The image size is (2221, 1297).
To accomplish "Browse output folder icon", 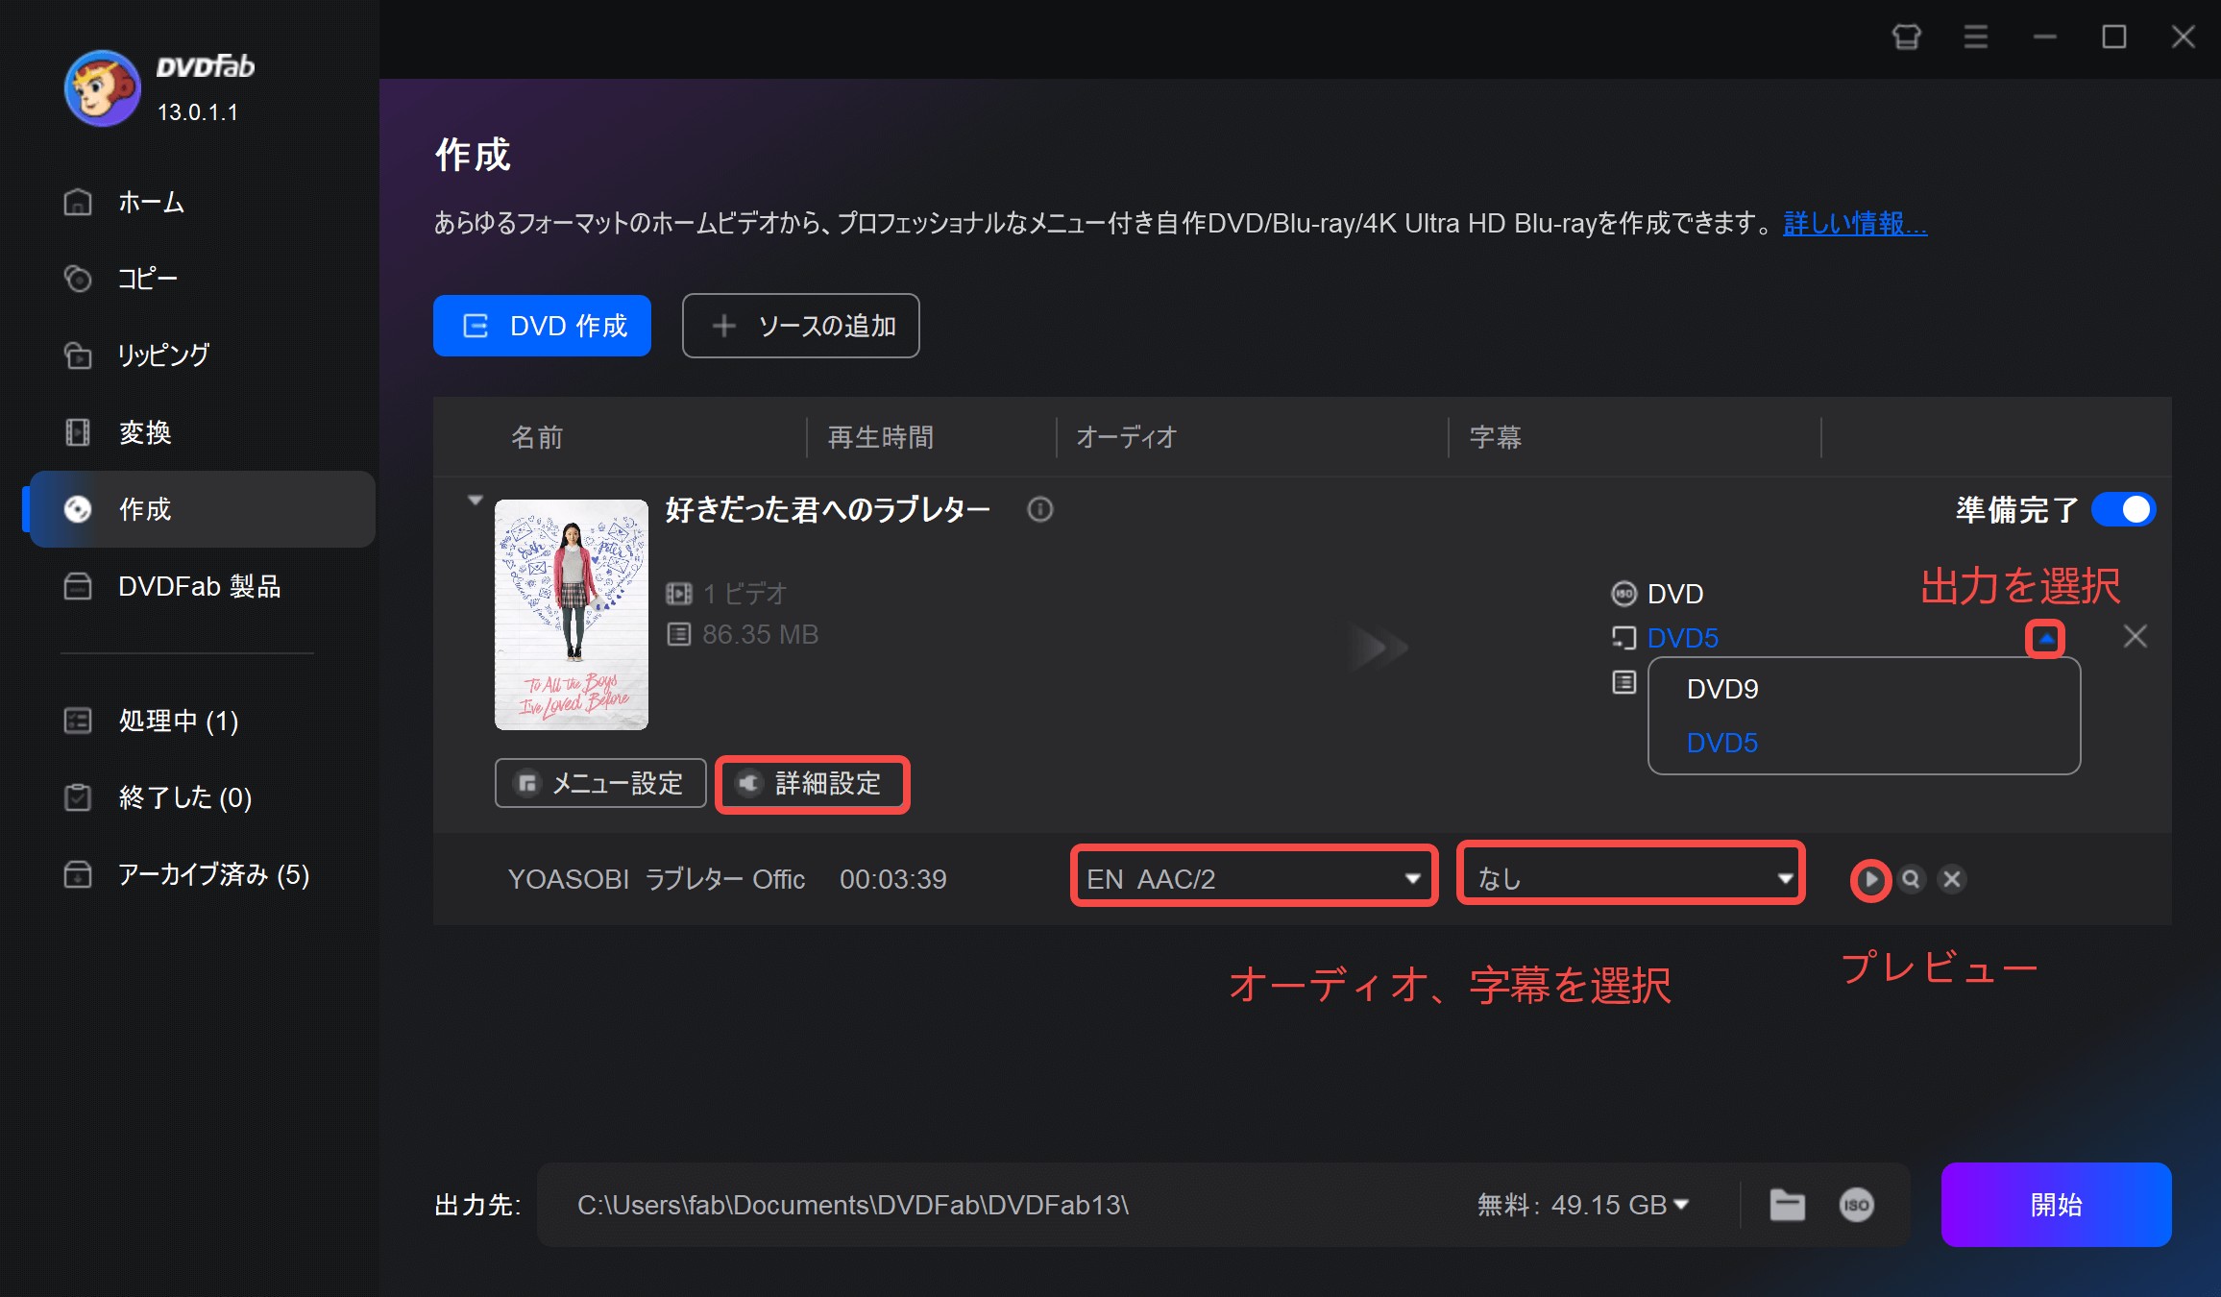I will click(1788, 1205).
